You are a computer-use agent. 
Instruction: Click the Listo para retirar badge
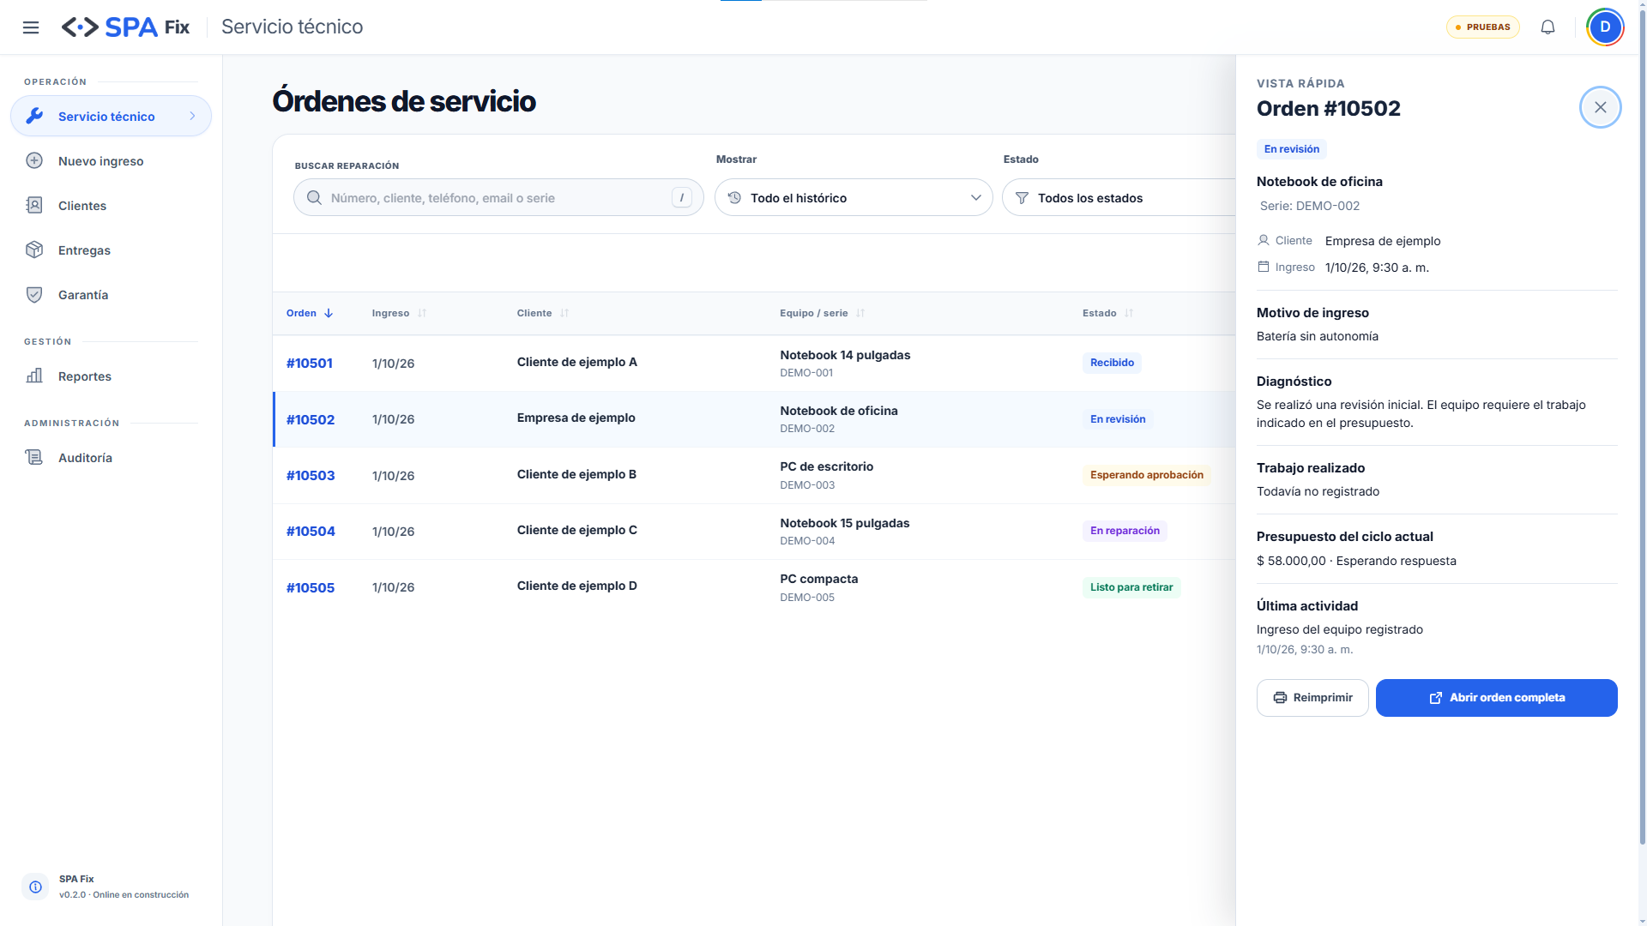pos(1131,587)
